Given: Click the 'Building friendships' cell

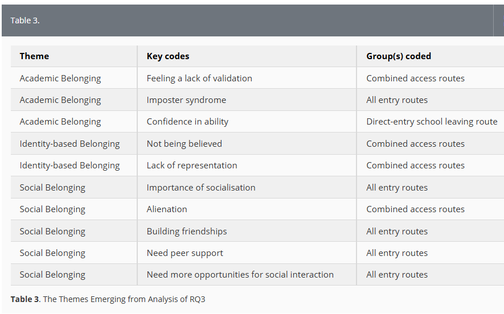Looking at the screenshot, I should [x=187, y=232].
